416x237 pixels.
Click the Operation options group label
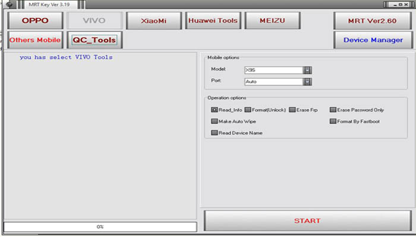(226, 98)
